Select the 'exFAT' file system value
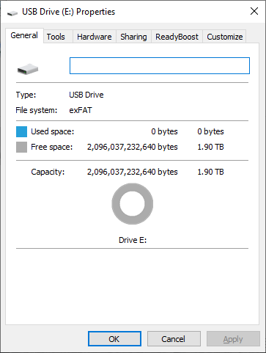266x353 pixels. (81, 110)
